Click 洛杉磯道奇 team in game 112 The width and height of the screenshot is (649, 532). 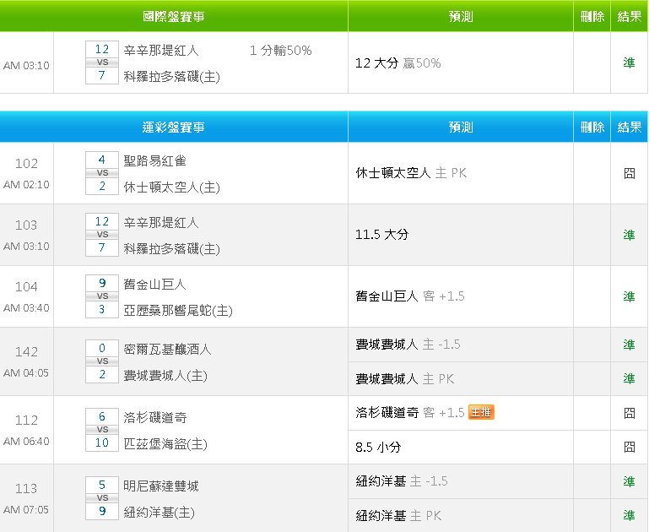coord(154,417)
